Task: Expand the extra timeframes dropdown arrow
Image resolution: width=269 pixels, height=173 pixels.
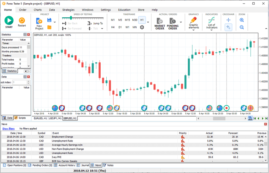Action: tap(148, 22)
